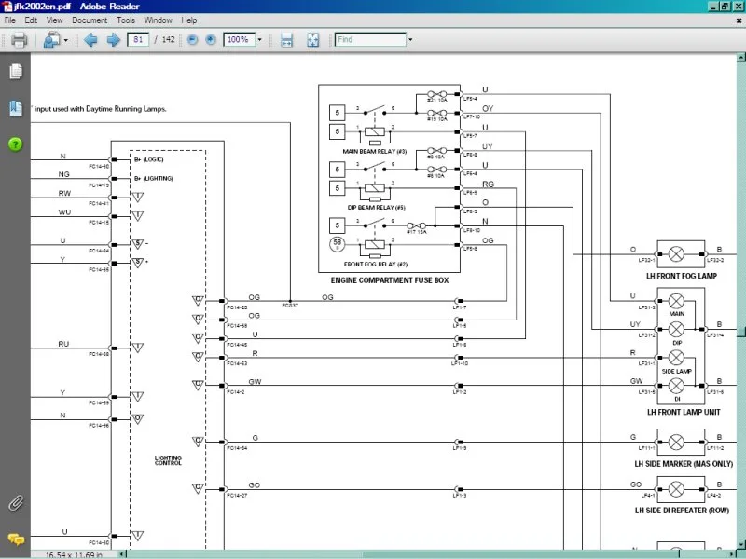The width and height of the screenshot is (746, 559).
Task: Open the collaborate/share icon in toolbar
Action: pyautogui.click(x=51, y=40)
